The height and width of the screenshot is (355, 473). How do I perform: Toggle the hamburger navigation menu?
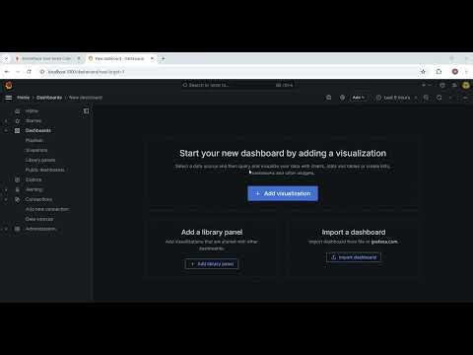9,98
